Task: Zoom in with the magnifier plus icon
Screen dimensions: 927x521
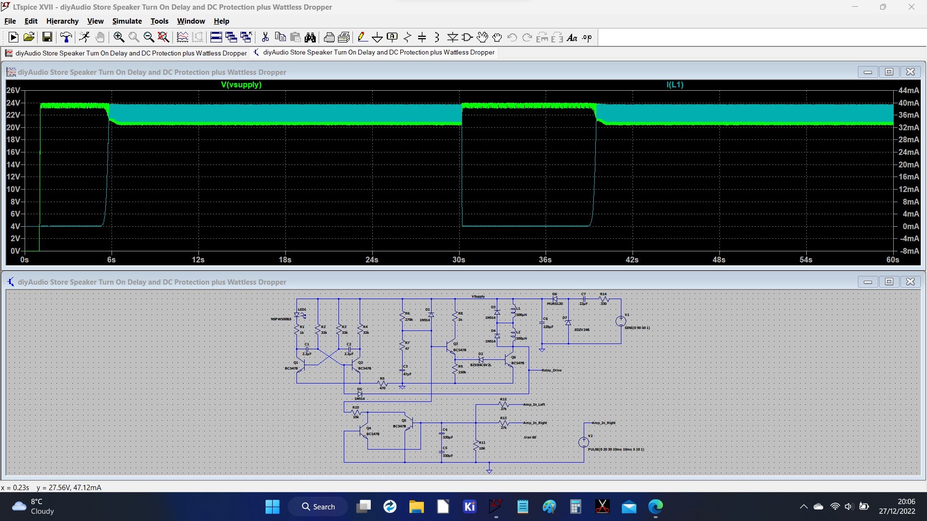Action: pyautogui.click(x=119, y=37)
